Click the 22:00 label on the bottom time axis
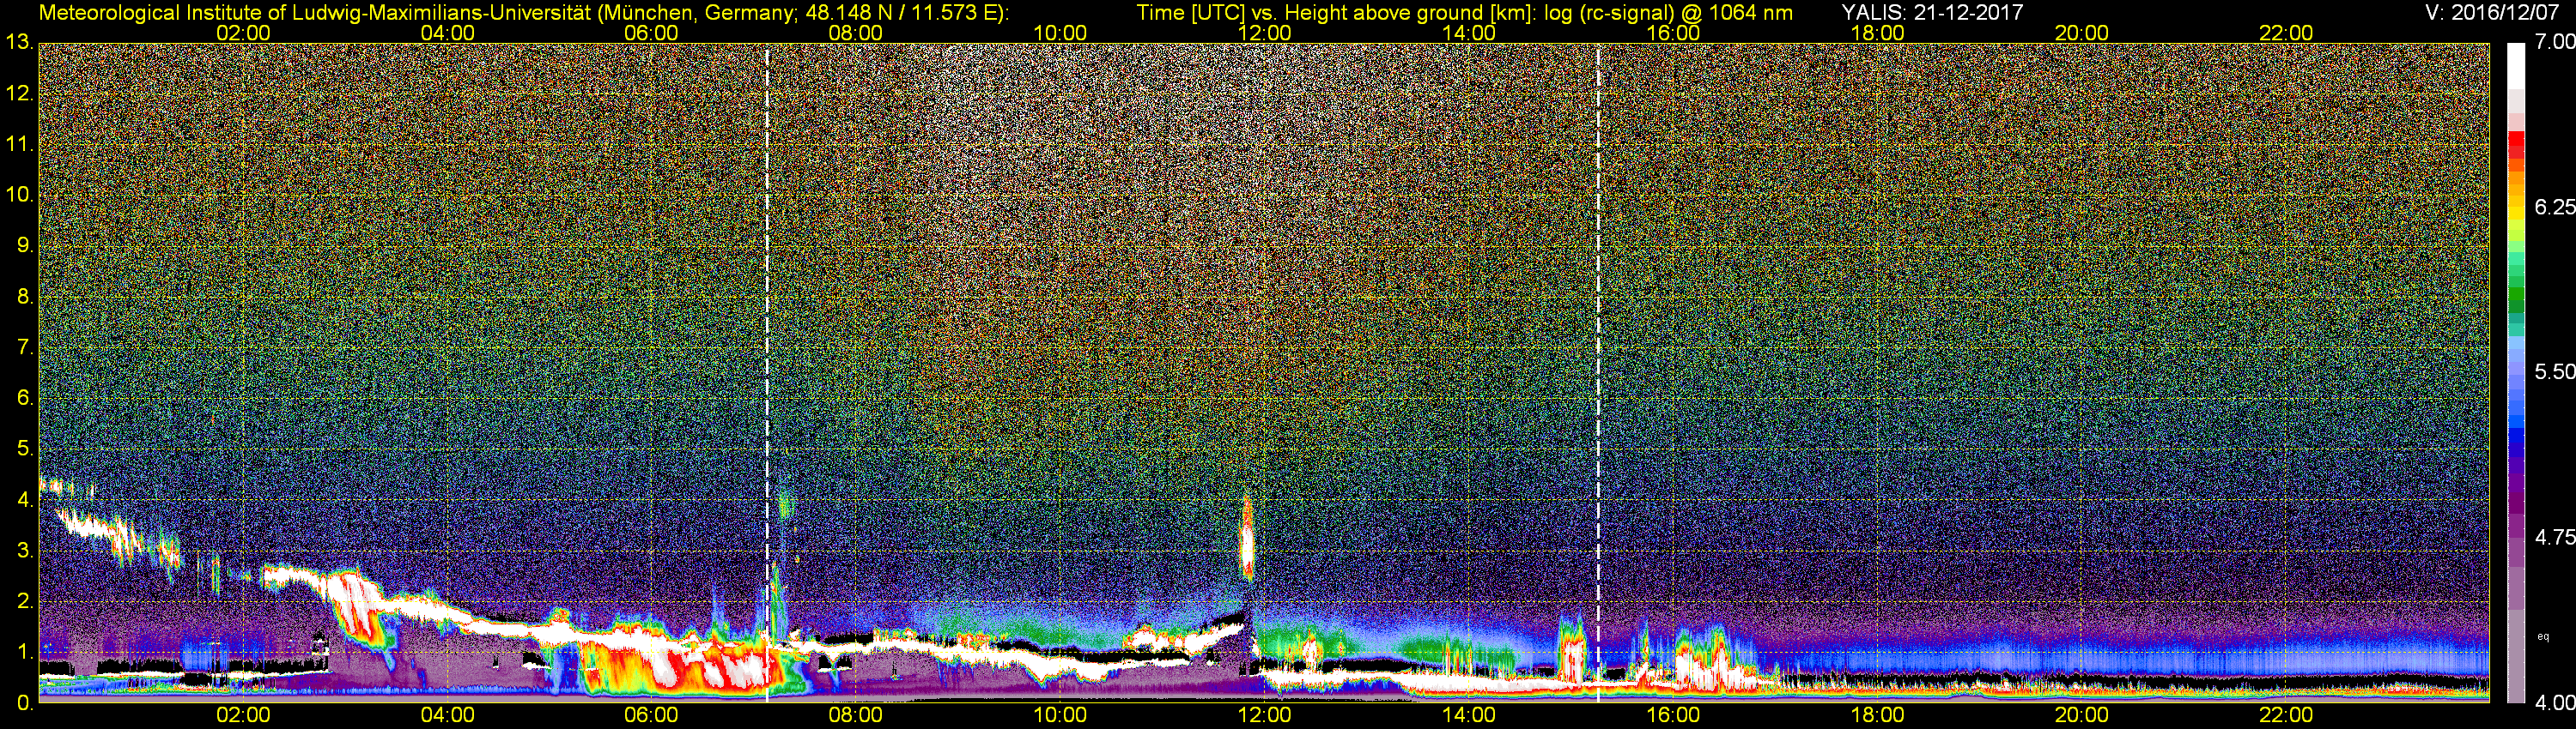The image size is (2576, 729). click(2286, 715)
